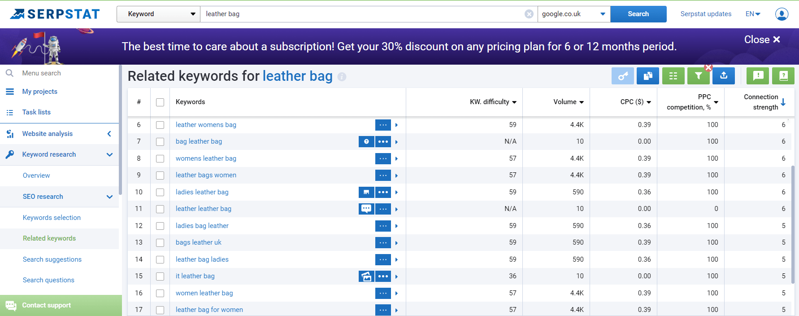Collapse the SEO research submenu chevron

(x=109, y=197)
